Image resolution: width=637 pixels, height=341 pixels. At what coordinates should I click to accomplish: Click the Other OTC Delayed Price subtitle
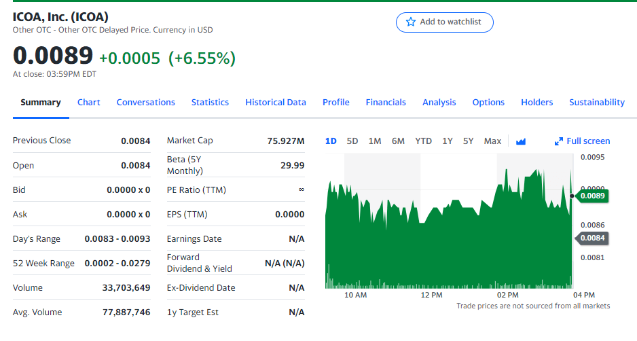click(x=113, y=30)
